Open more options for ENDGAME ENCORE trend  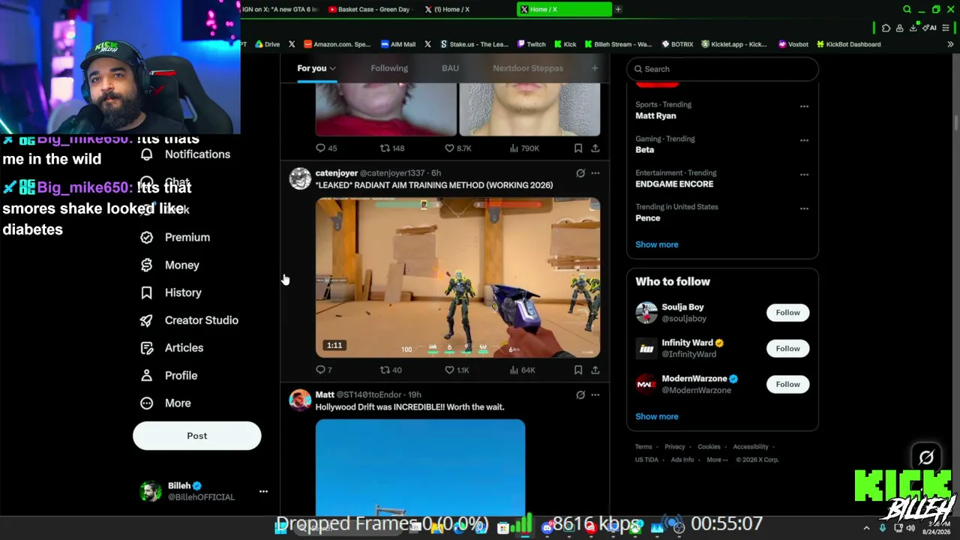[x=804, y=175]
